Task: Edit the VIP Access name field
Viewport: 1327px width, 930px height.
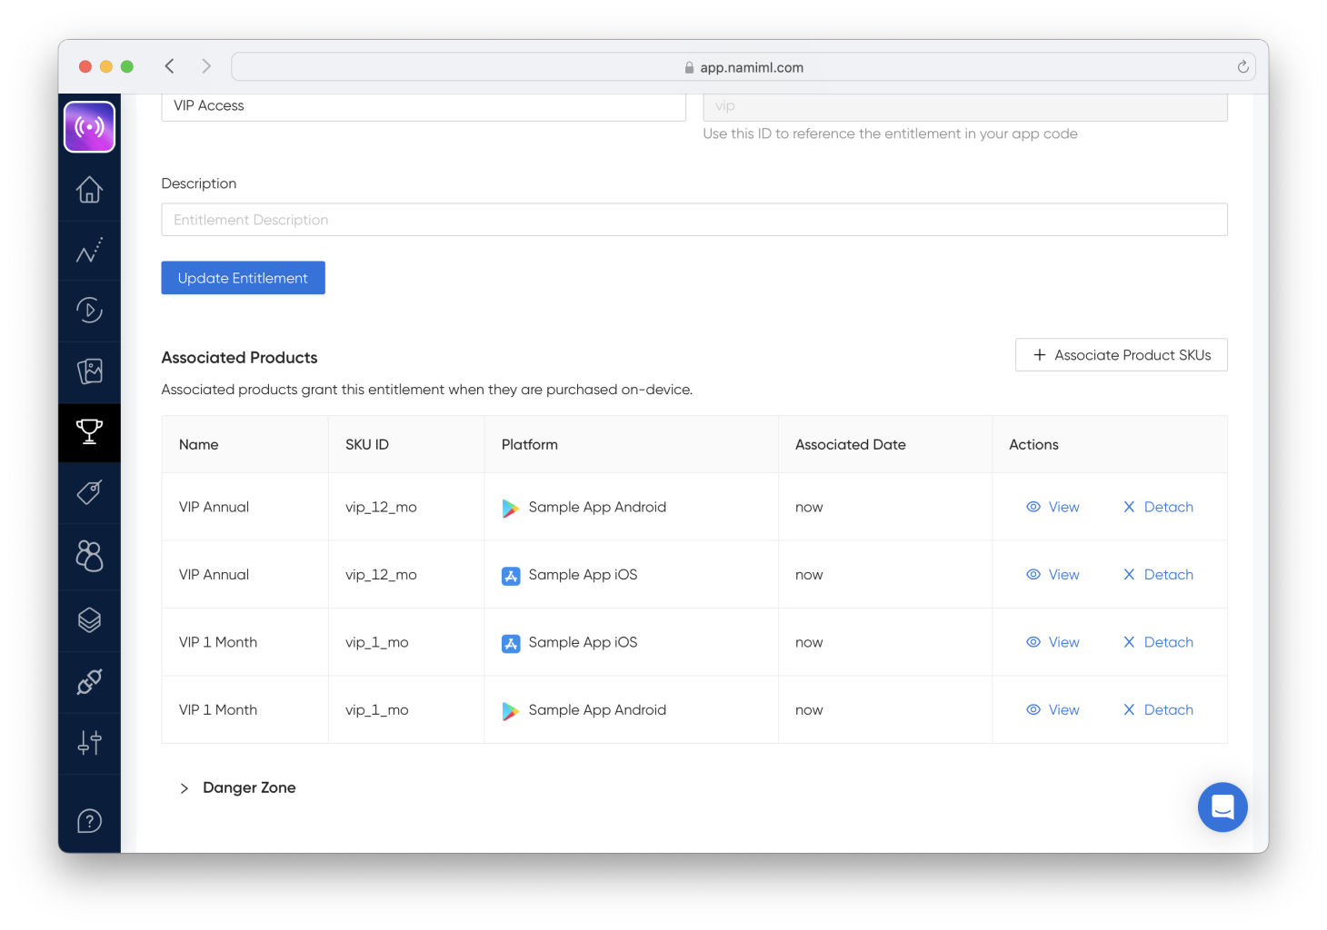Action: pos(424,106)
